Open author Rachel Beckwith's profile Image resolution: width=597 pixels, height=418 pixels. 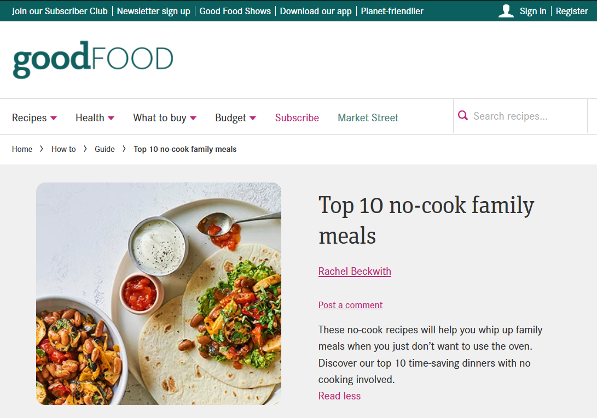point(355,271)
